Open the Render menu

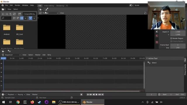coord(18,5)
